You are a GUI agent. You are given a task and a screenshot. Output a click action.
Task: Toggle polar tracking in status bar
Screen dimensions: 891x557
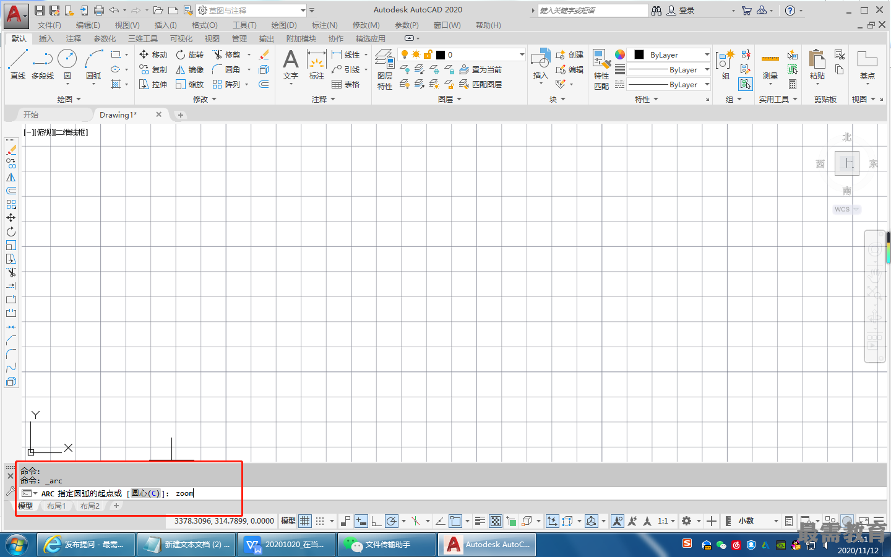(x=391, y=521)
